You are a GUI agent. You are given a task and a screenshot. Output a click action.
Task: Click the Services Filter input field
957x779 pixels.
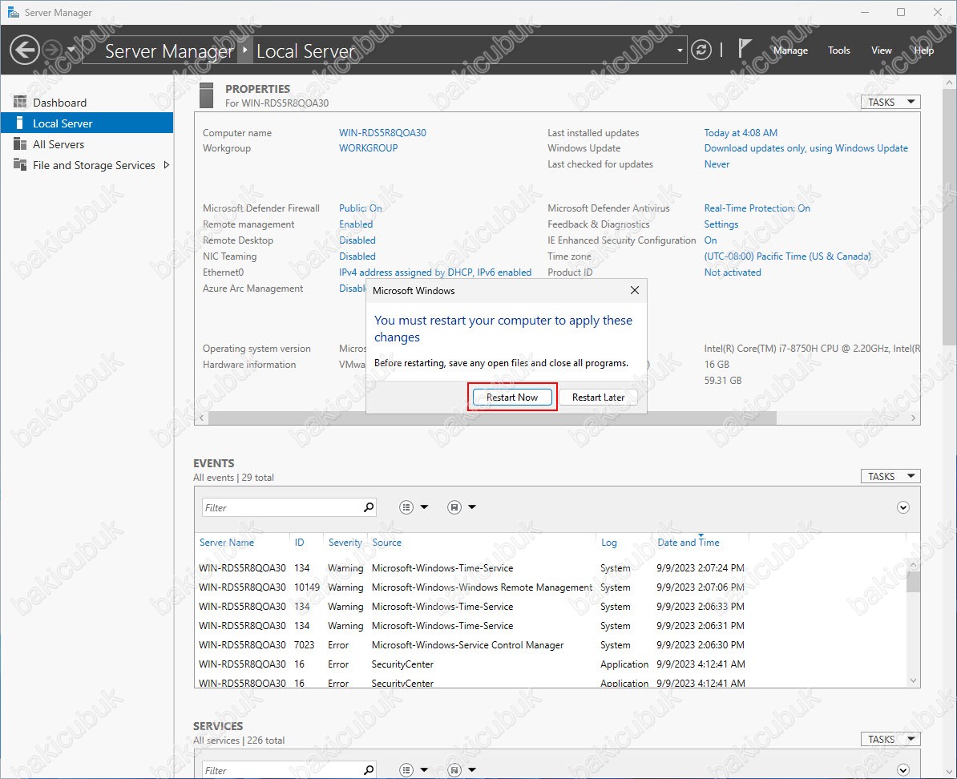click(x=281, y=770)
